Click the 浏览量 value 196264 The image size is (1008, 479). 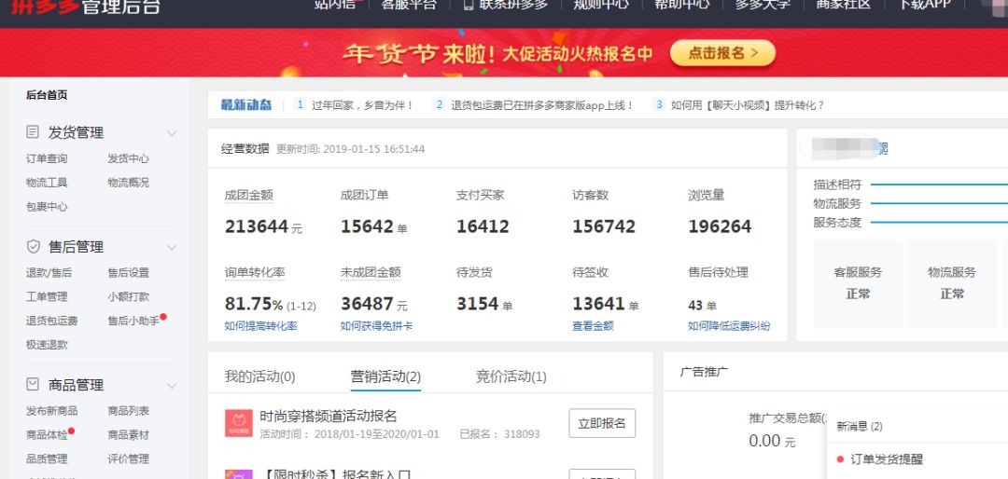point(720,226)
